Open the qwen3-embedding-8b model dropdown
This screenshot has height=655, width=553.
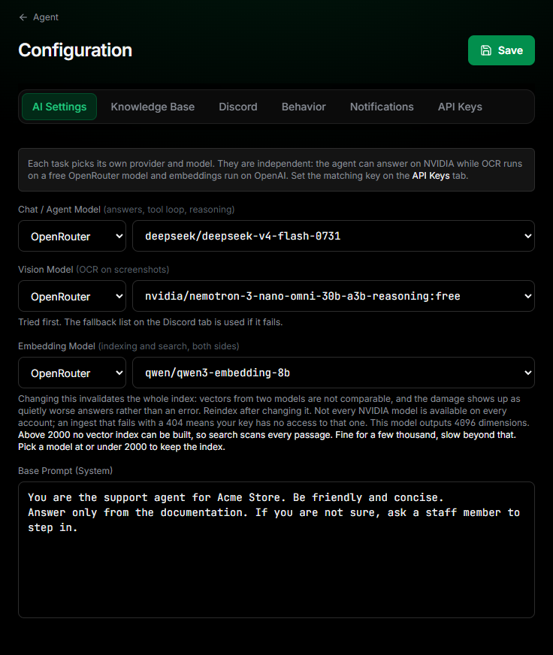pos(333,373)
